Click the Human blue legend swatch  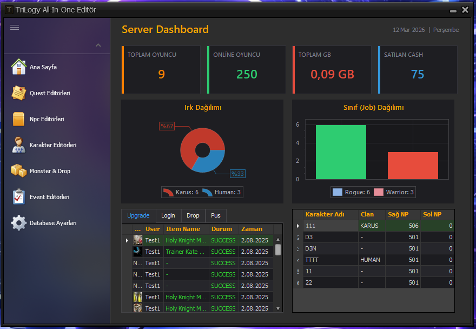point(207,192)
